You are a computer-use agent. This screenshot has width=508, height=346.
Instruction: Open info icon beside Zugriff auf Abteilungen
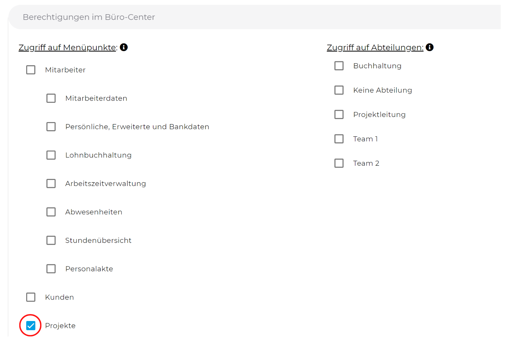(430, 47)
